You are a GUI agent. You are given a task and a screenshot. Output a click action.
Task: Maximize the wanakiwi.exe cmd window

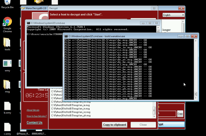[187, 36]
